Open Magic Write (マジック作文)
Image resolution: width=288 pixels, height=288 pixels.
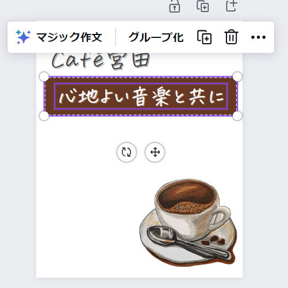[59, 37]
